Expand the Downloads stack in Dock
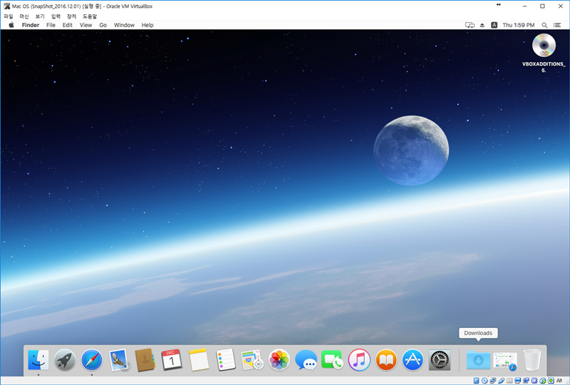This screenshot has width=570, height=385. [x=478, y=360]
